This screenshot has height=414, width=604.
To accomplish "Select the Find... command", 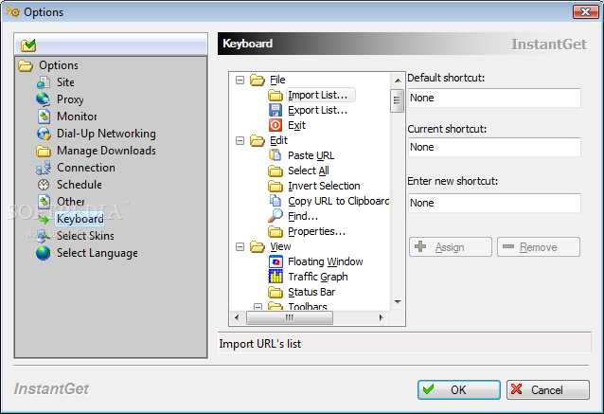I will (x=303, y=216).
